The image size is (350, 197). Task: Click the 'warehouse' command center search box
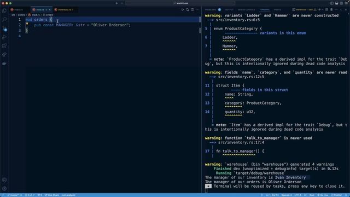point(180,3)
